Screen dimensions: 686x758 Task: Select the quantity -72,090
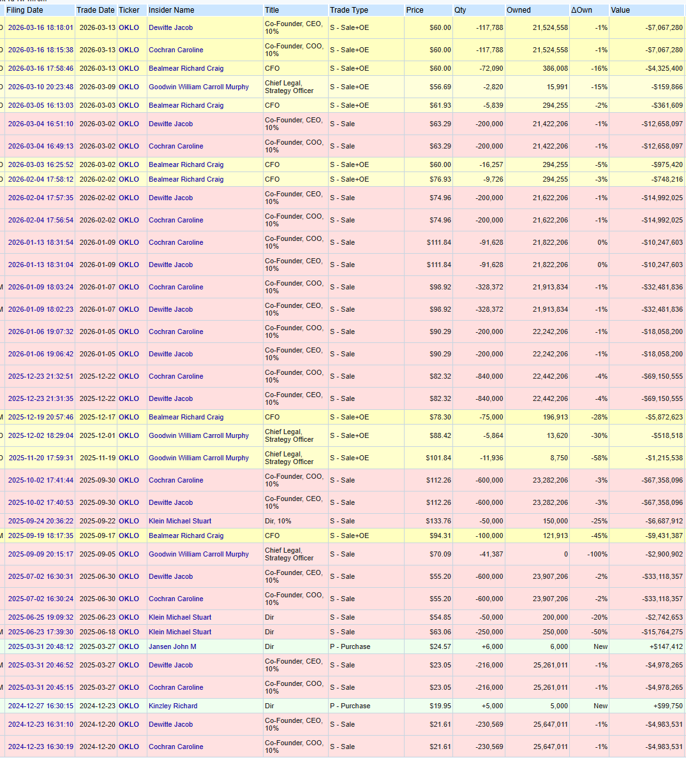tap(491, 68)
